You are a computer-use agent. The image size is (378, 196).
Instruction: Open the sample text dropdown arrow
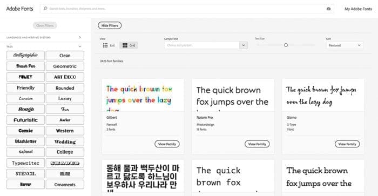[x=244, y=45]
